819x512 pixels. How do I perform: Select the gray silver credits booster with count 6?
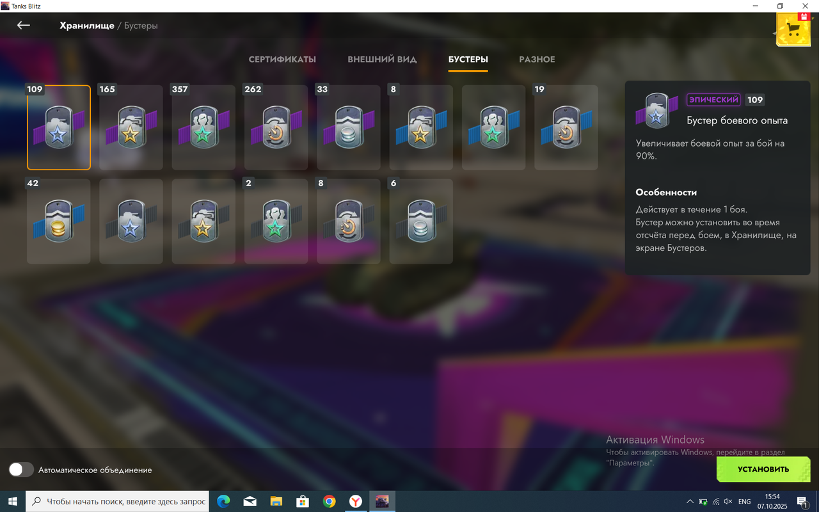(x=421, y=221)
